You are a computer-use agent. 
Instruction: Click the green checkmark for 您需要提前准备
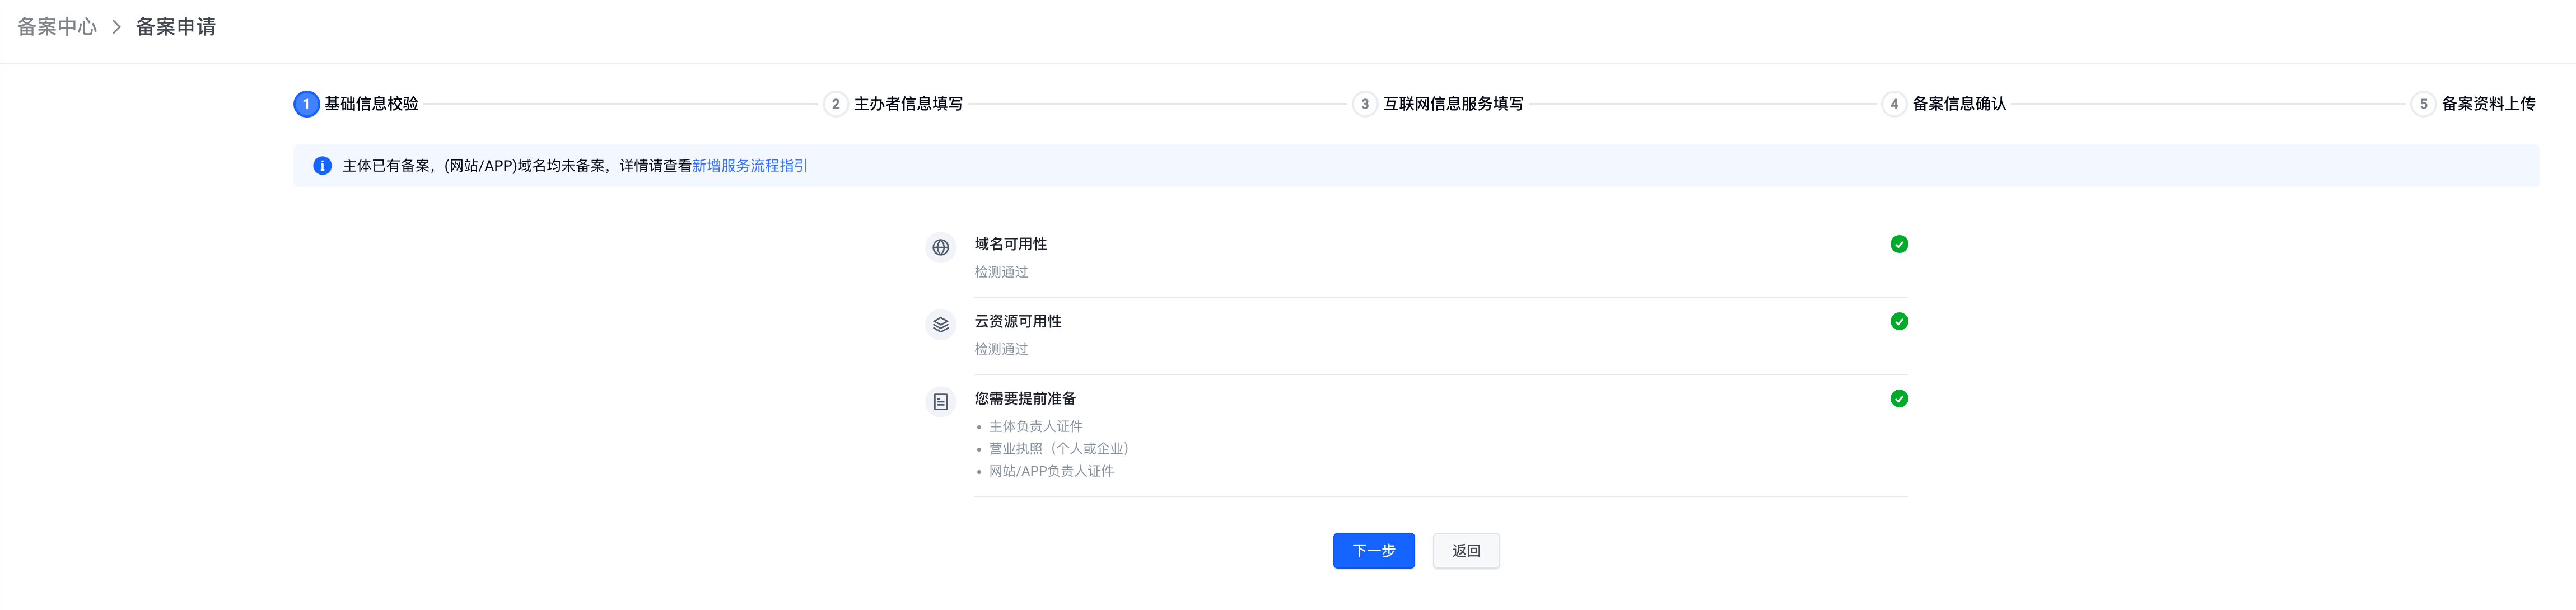(1898, 398)
